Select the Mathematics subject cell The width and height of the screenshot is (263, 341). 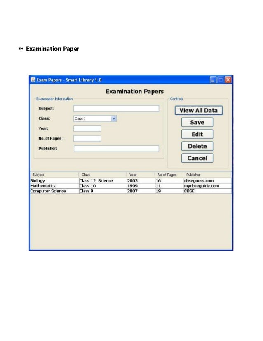pyautogui.click(x=54, y=186)
